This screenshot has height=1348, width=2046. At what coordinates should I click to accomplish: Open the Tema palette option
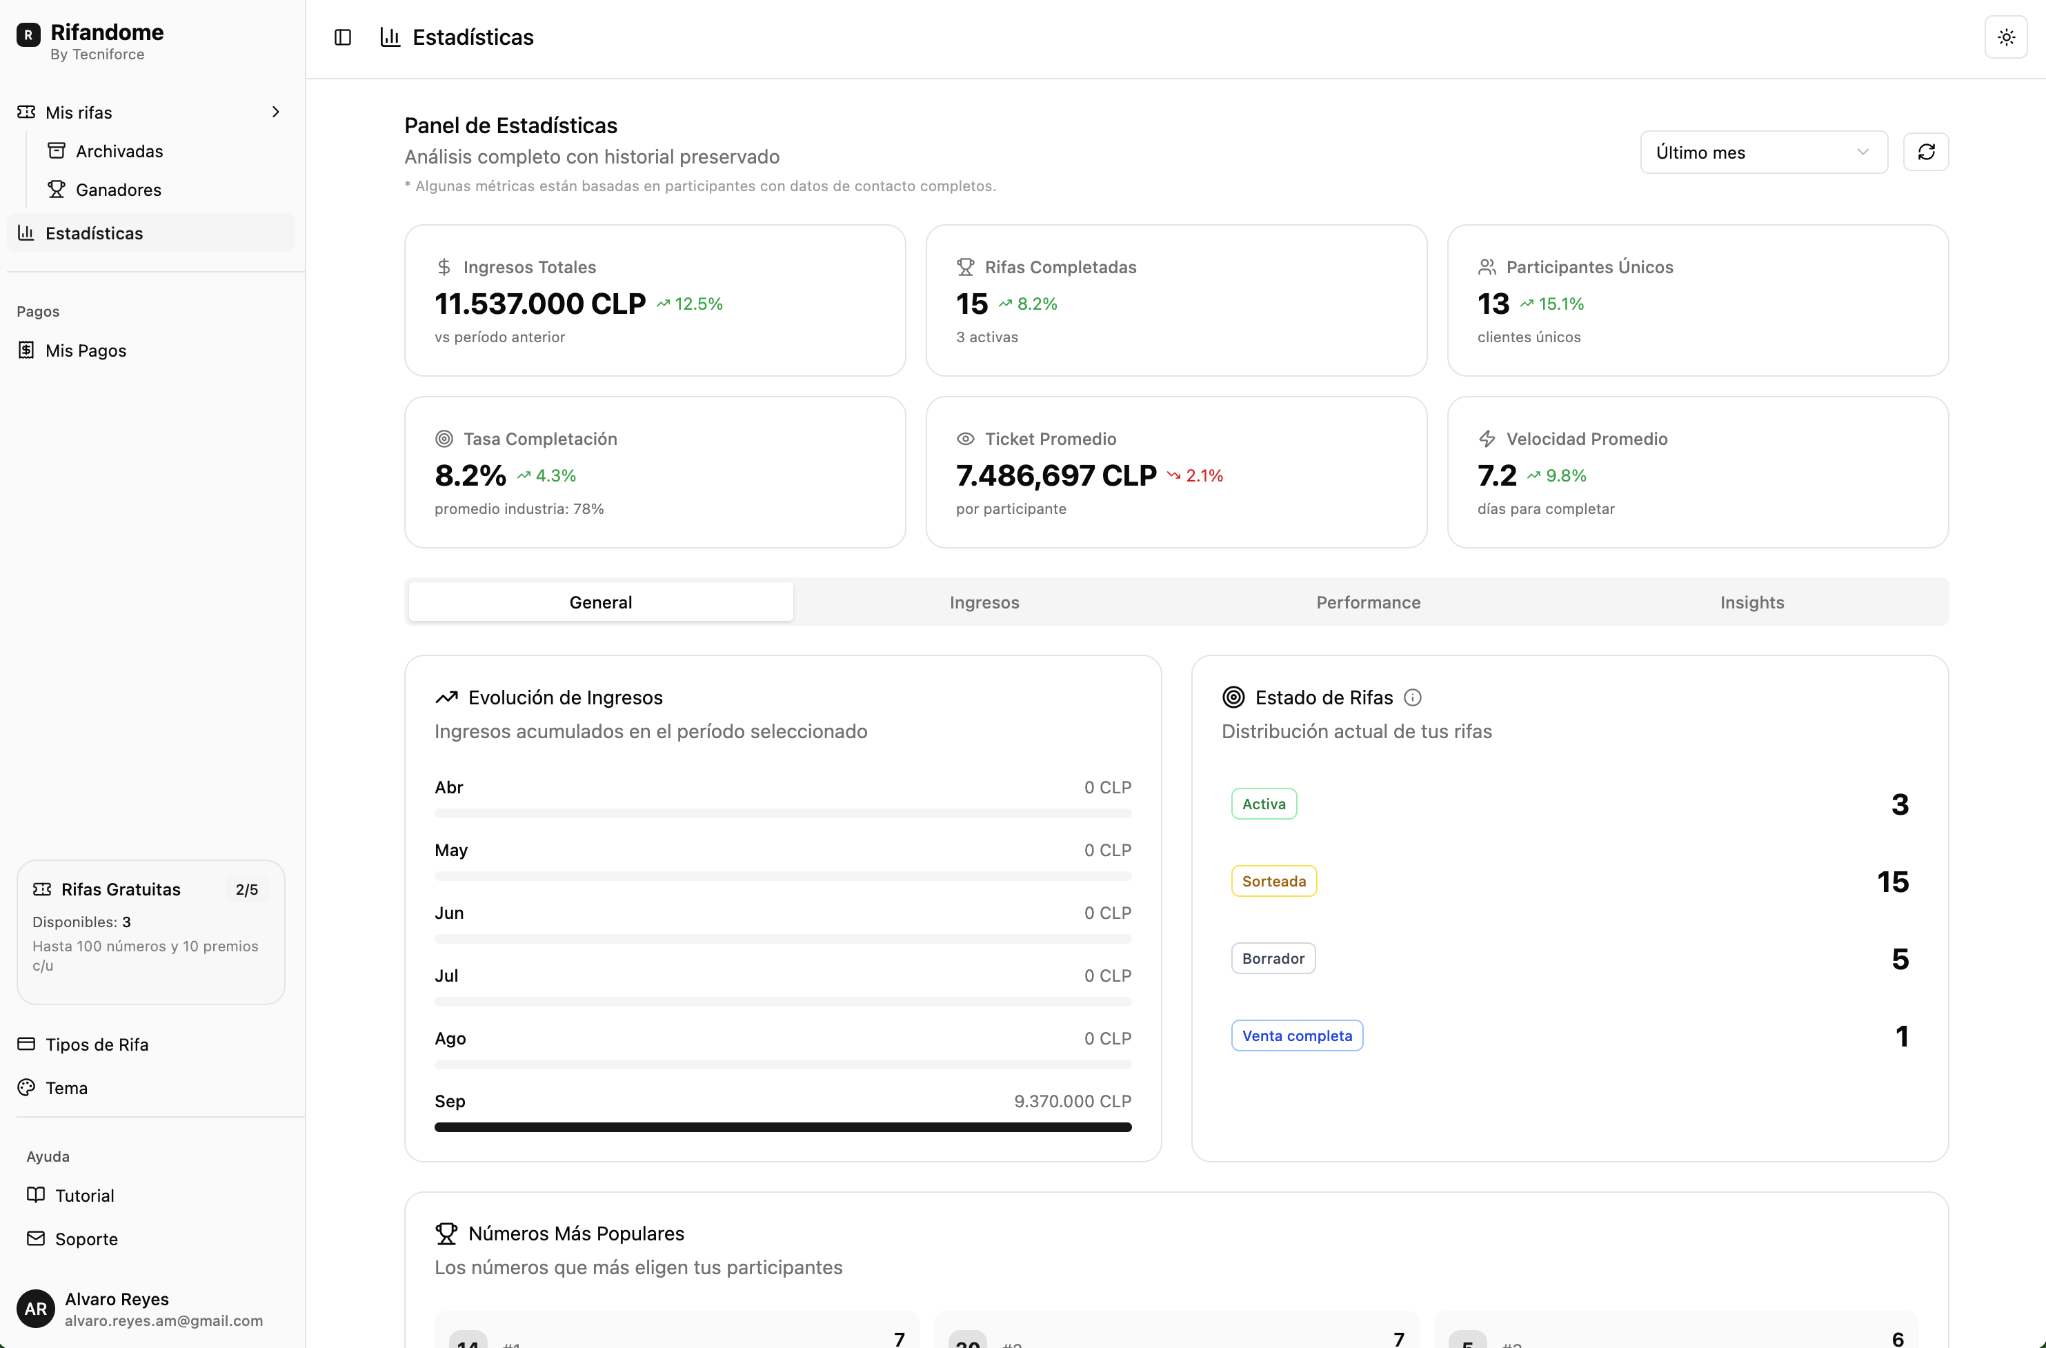click(66, 1087)
